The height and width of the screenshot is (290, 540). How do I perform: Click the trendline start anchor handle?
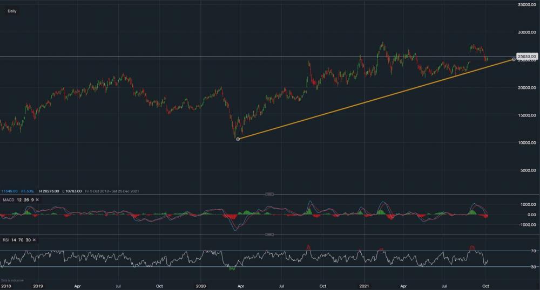(x=238, y=139)
